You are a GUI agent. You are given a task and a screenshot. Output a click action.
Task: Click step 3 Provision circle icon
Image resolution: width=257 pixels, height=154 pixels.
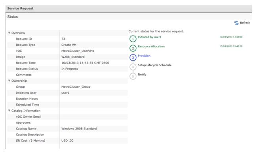133,58
